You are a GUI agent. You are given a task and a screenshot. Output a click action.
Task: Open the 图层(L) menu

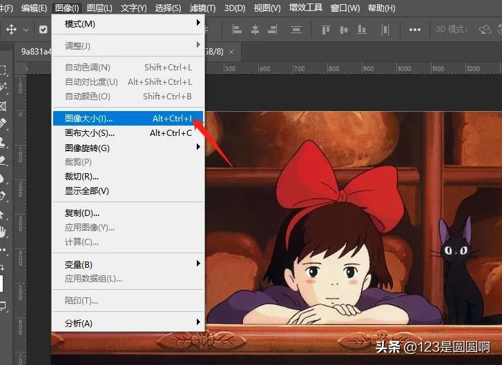99,8
